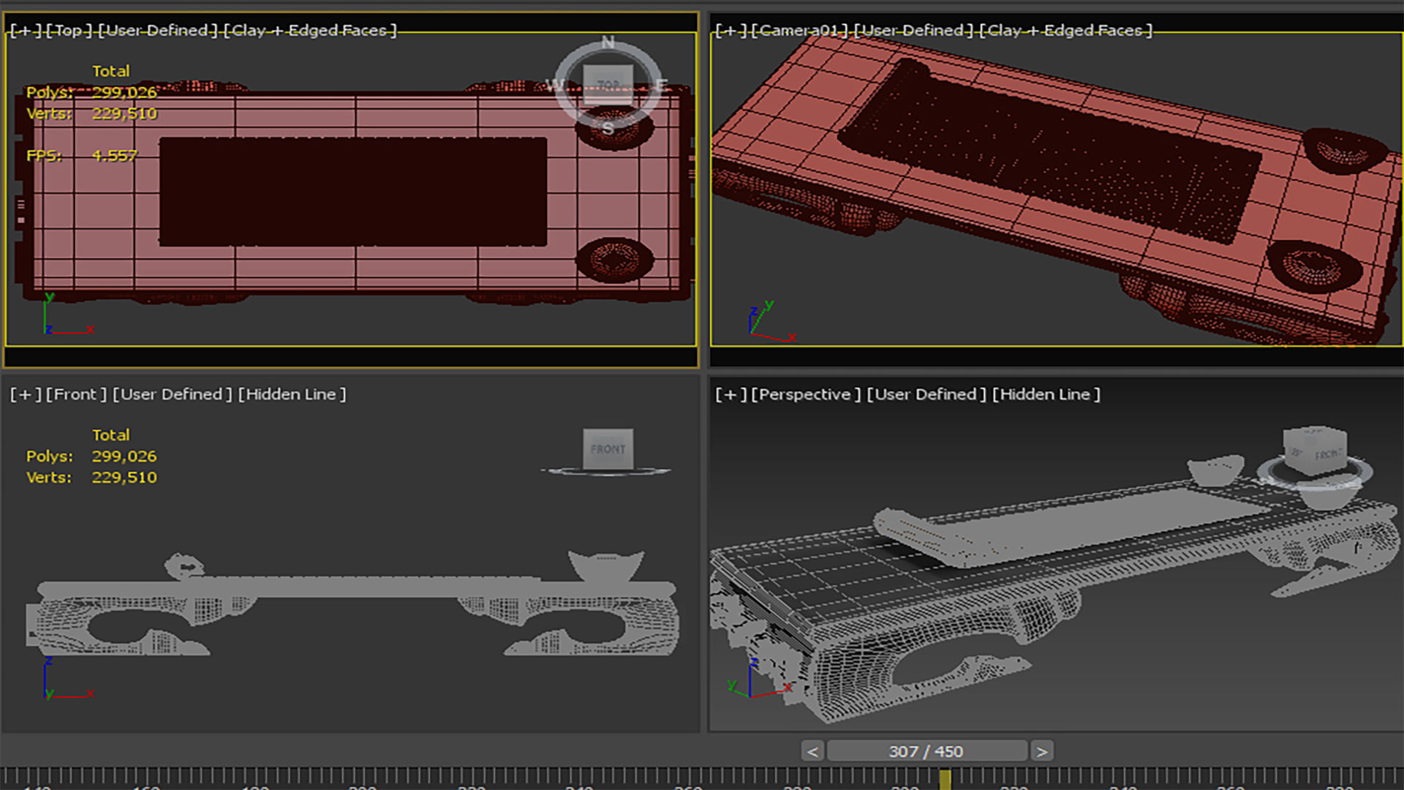Click the TOP face of the ViewCube
The width and height of the screenshot is (1404, 790).
[608, 85]
